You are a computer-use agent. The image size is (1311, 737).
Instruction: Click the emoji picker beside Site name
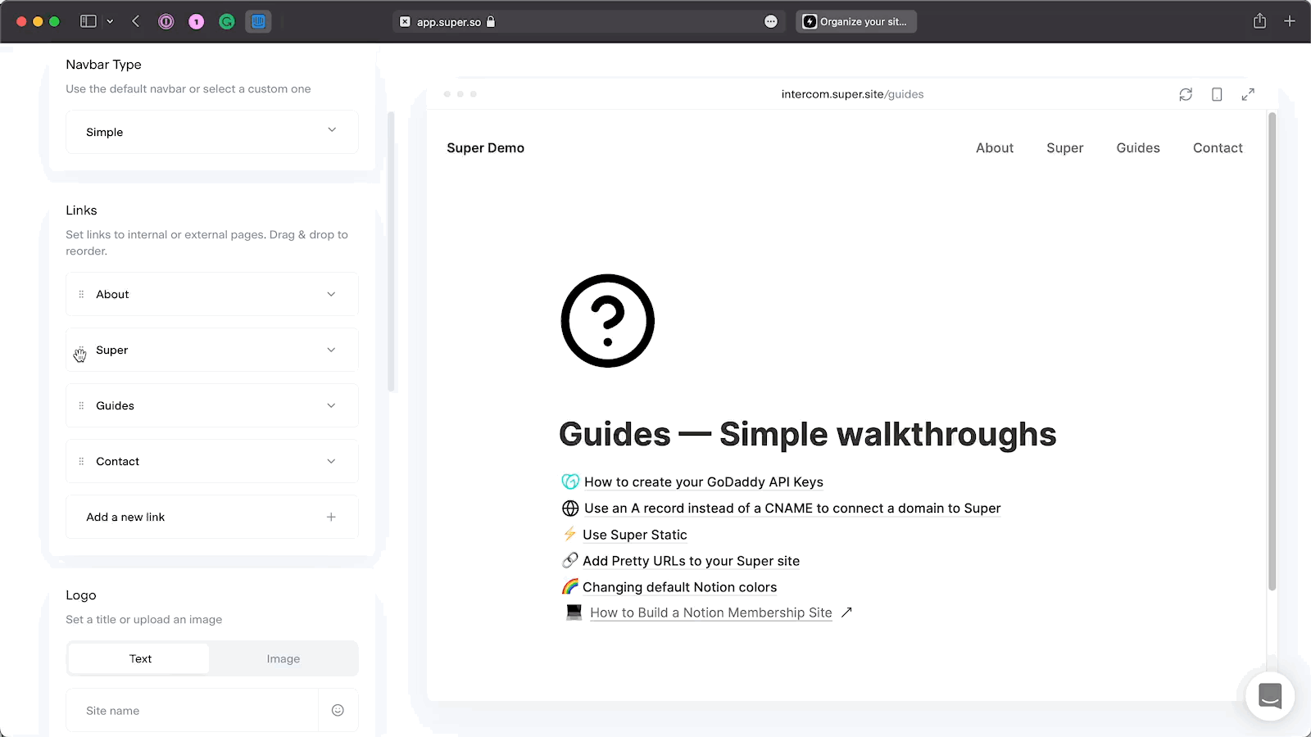click(x=338, y=710)
